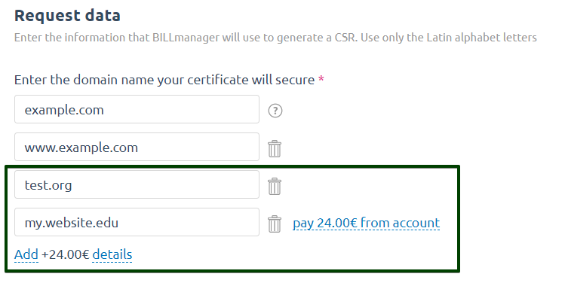Click the CSR instructions description text
The width and height of the screenshot is (565, 286).
(275, 38)
